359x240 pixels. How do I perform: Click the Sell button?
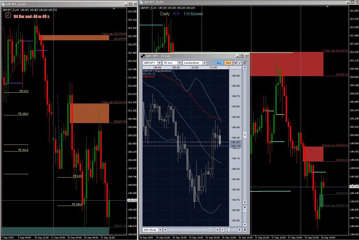(228, 63)
